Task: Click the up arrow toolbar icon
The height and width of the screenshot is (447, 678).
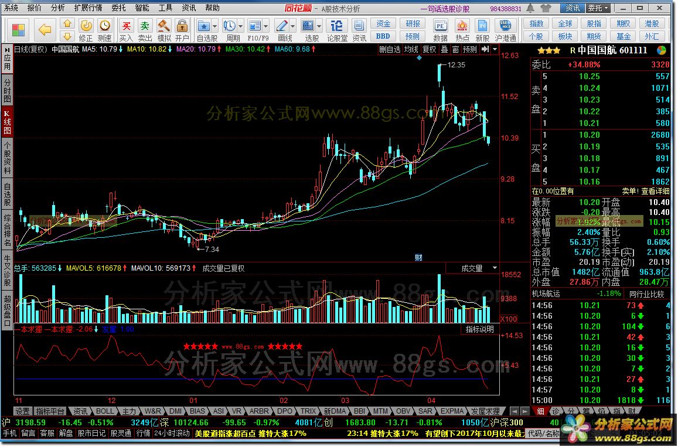Action: (x=67, y=24)
